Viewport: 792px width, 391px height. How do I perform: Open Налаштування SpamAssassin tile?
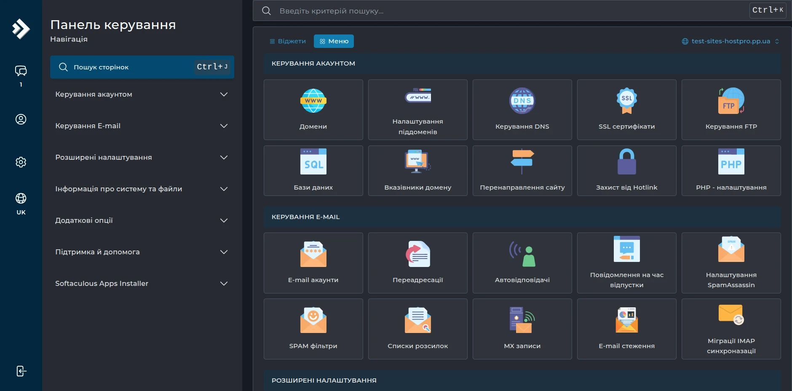[x=731, y=263]
